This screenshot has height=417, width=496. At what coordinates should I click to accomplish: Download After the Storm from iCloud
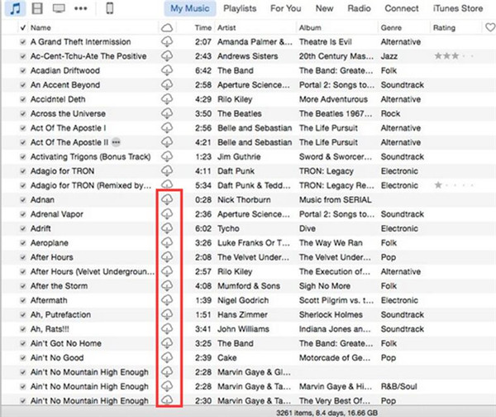coord(167,285)
